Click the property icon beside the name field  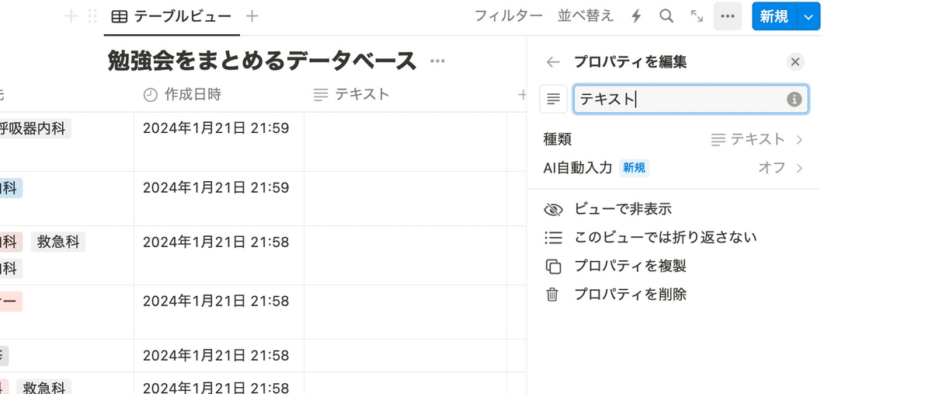pyautogui.click(x=553, y=99)
